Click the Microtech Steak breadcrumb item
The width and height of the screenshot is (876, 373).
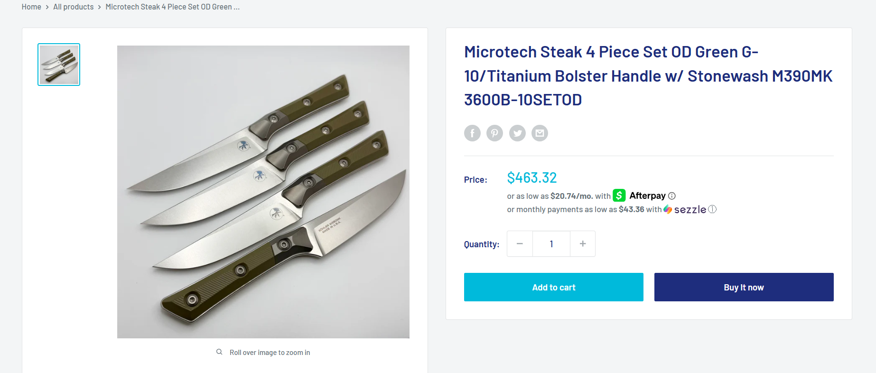pyautogui.click(x=172, y=7)
